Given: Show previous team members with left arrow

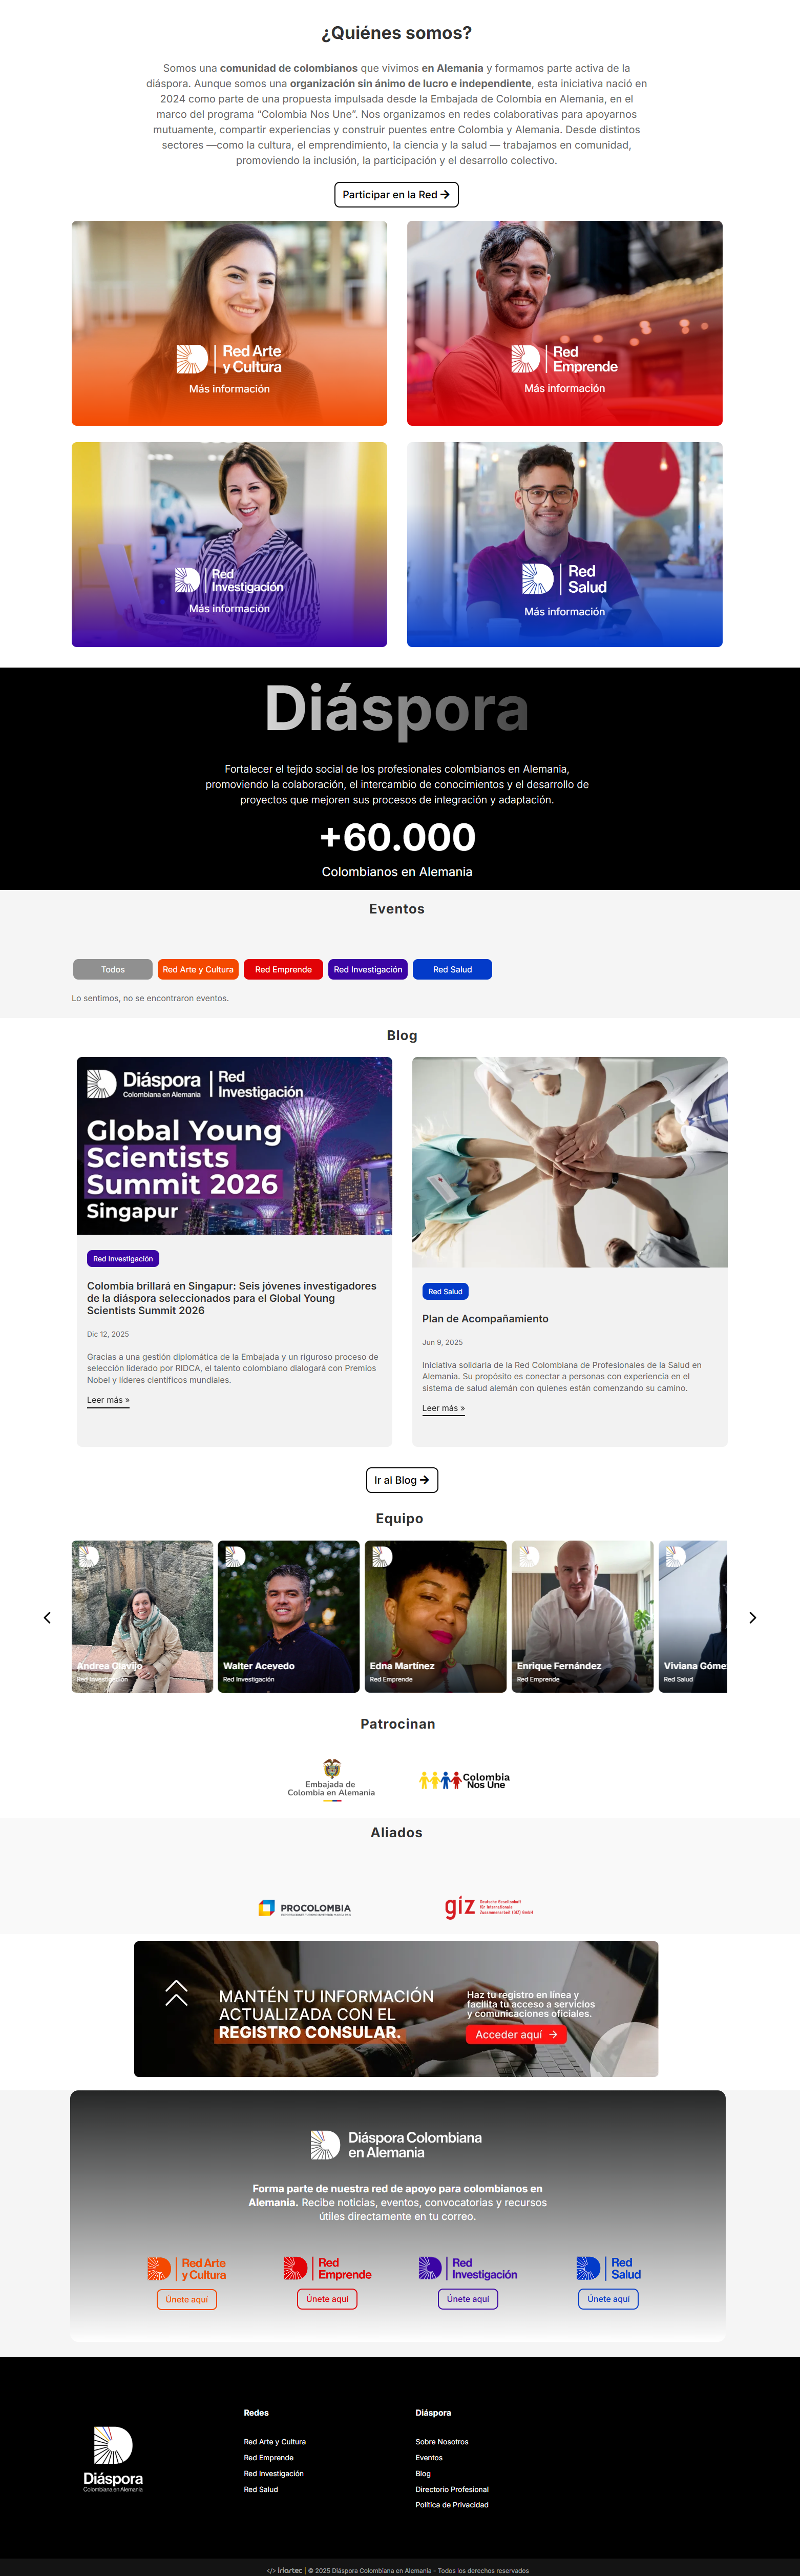Looking at the screenshot, I should click(47, 1617).
